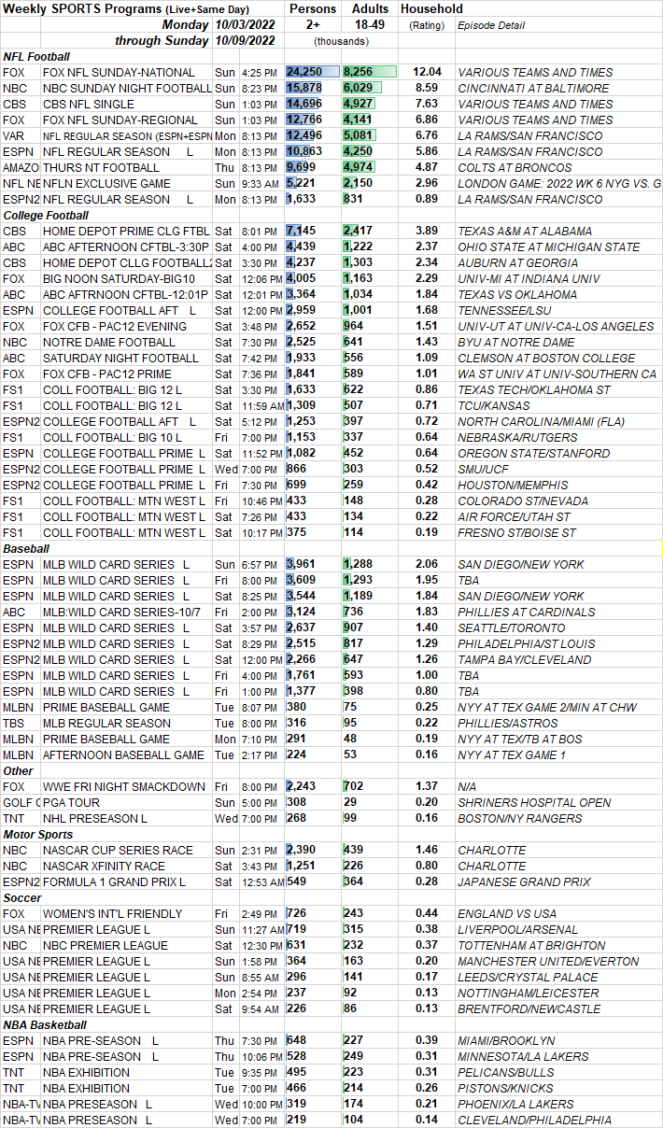Click the 12.04 household rating cell

427,72
